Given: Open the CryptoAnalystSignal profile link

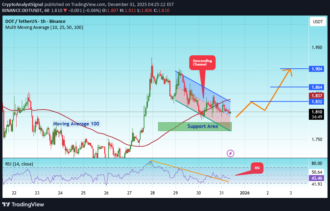Looking at the screenshot, I should [21, 5].
